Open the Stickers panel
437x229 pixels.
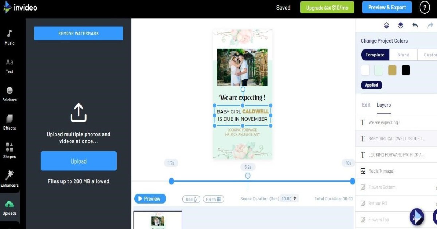click(9, 94)
